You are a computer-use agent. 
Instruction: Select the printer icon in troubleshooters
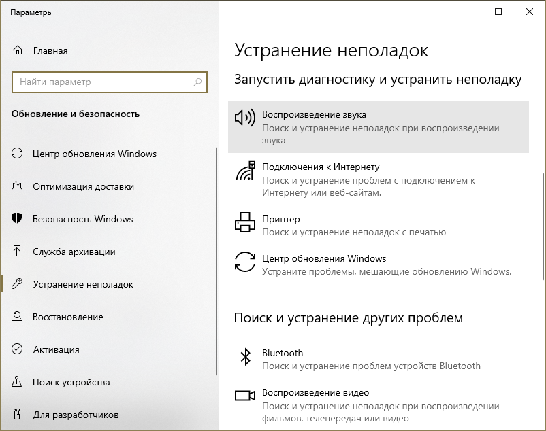click(244, 222)
